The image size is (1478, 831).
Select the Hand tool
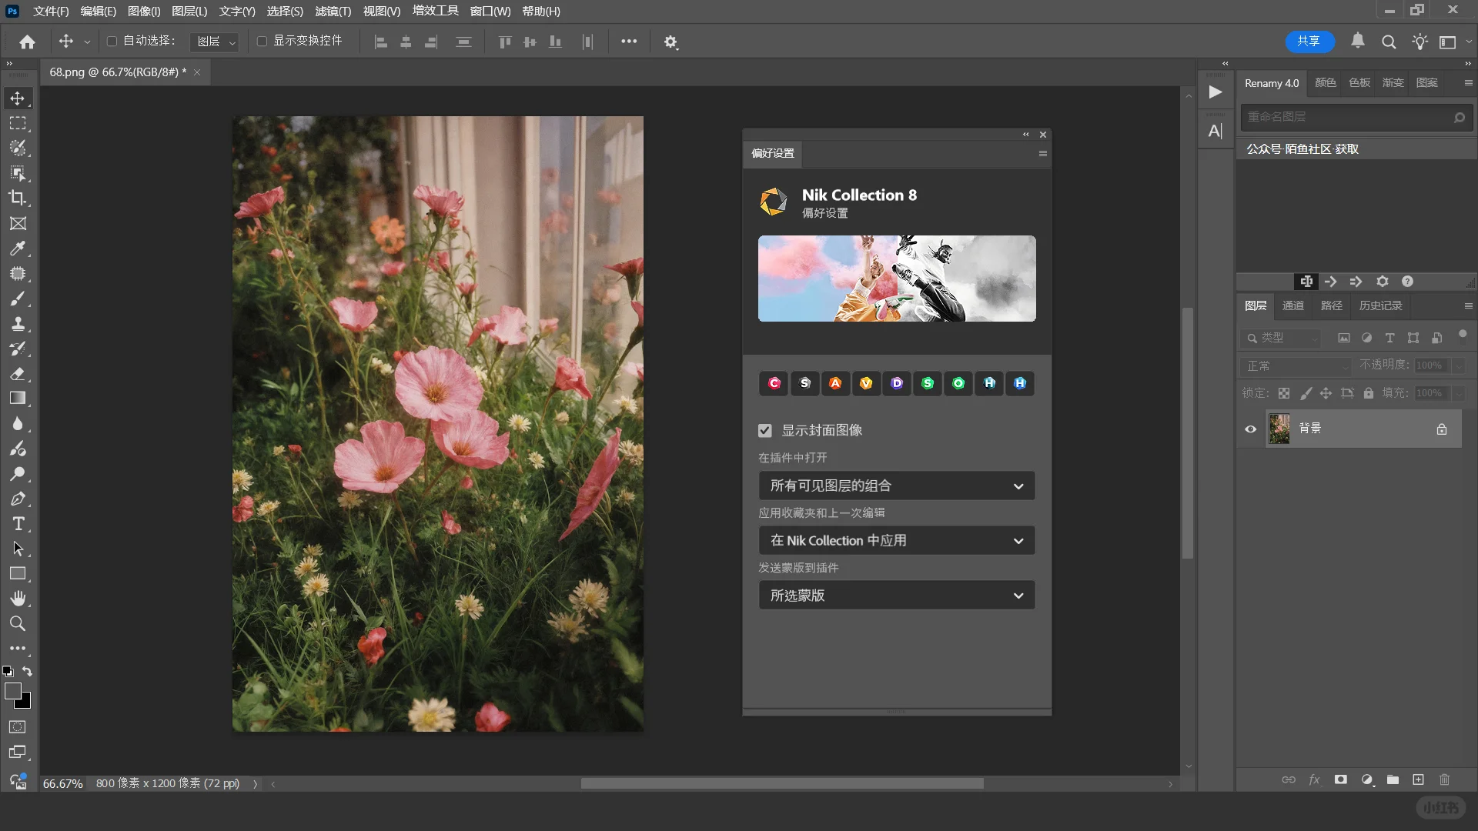point(17,599)
